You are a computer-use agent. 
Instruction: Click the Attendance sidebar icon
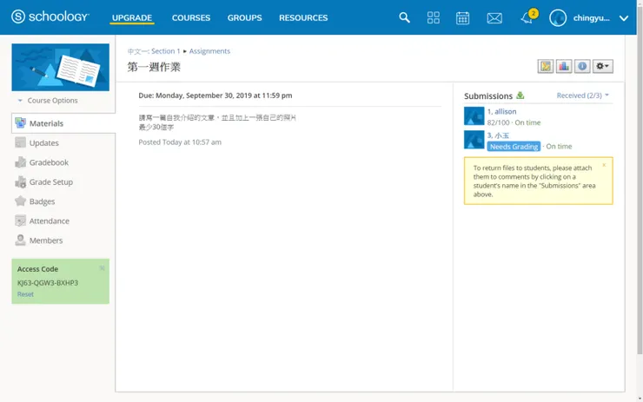[x=20, y=221]
